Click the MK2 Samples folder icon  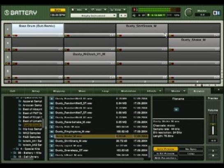coord(20,133)
